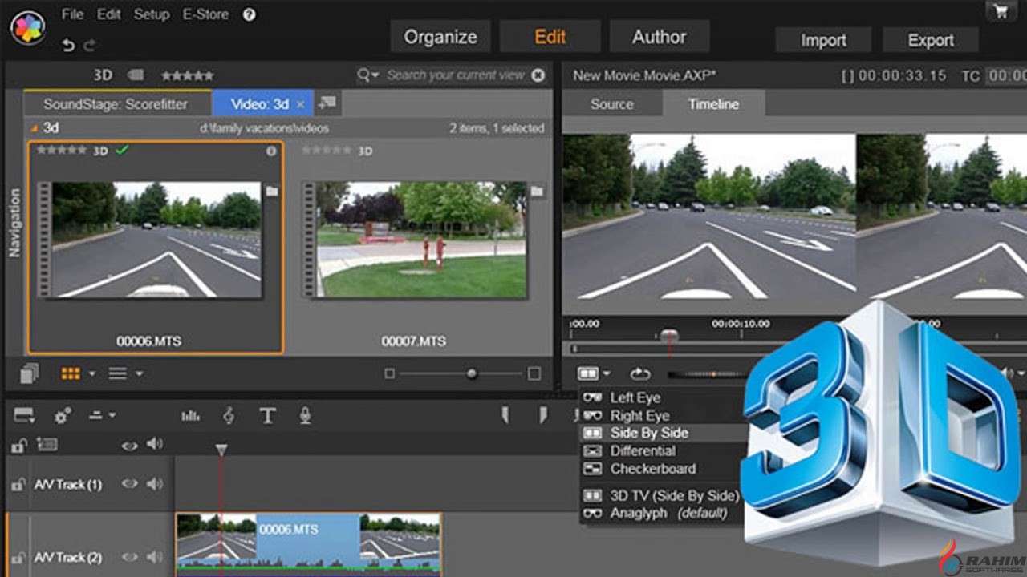1027x577 pixels.
Task: Open the audio mixer levels icon
Action: click(190, 415)
